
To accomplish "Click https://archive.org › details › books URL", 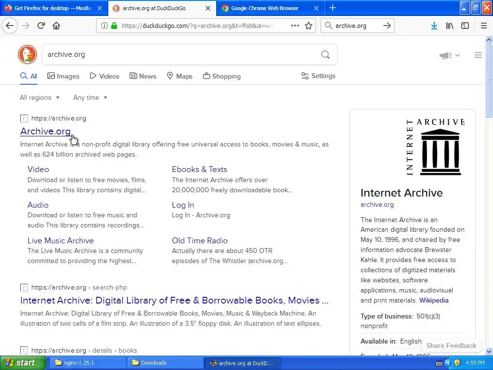I will click(84, 350).
